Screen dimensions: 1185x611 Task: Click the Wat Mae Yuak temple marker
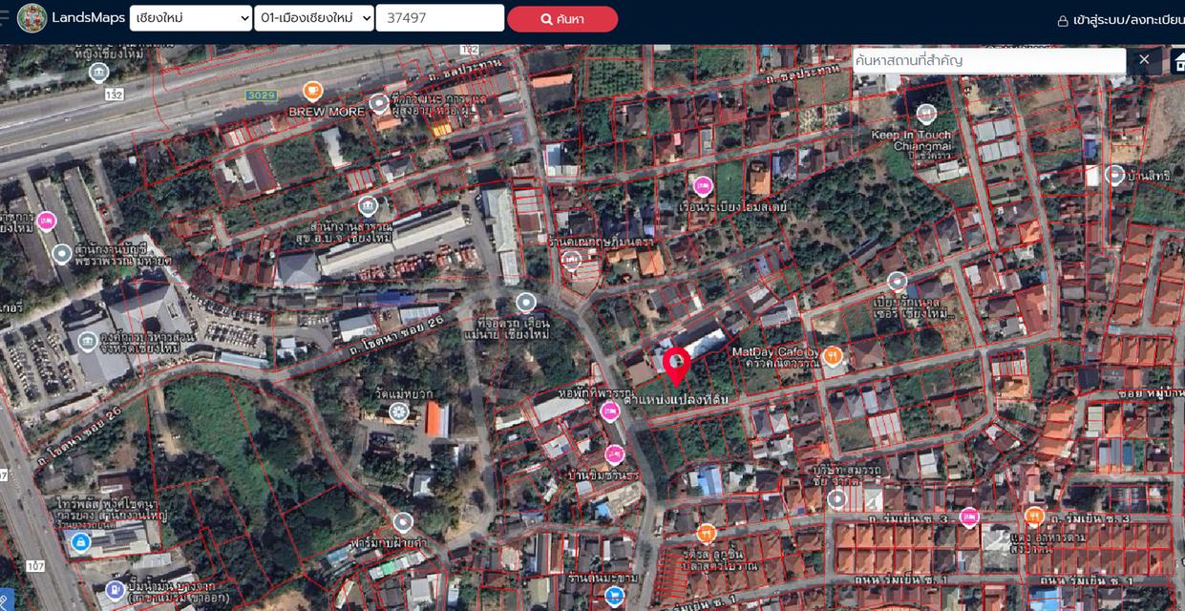coord(399,411)
